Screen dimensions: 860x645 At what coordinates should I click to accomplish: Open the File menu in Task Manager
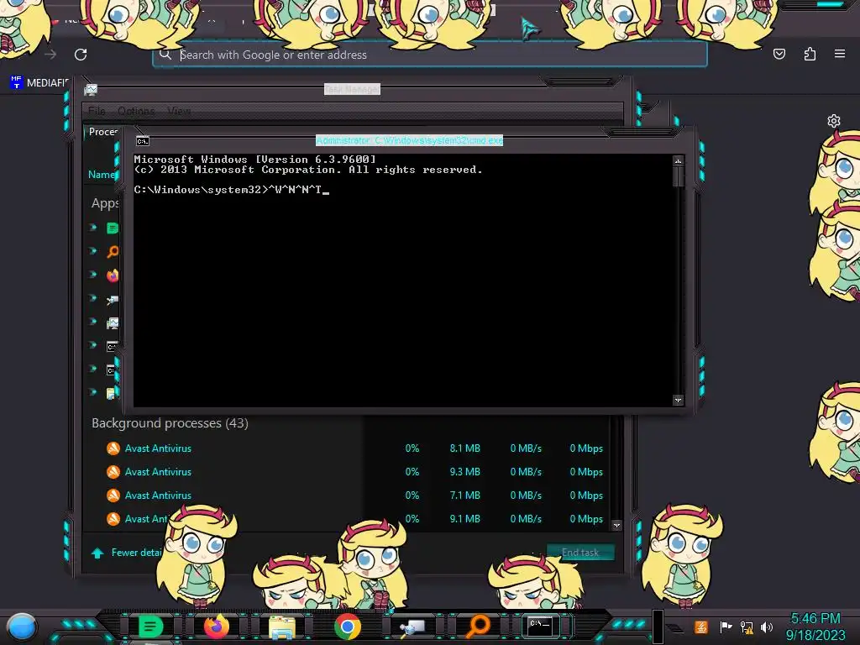(x=97, y=111)
